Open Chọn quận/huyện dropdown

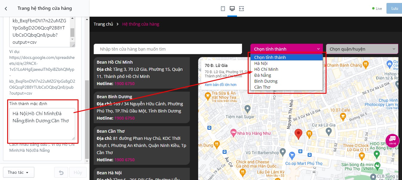(362, 49)
